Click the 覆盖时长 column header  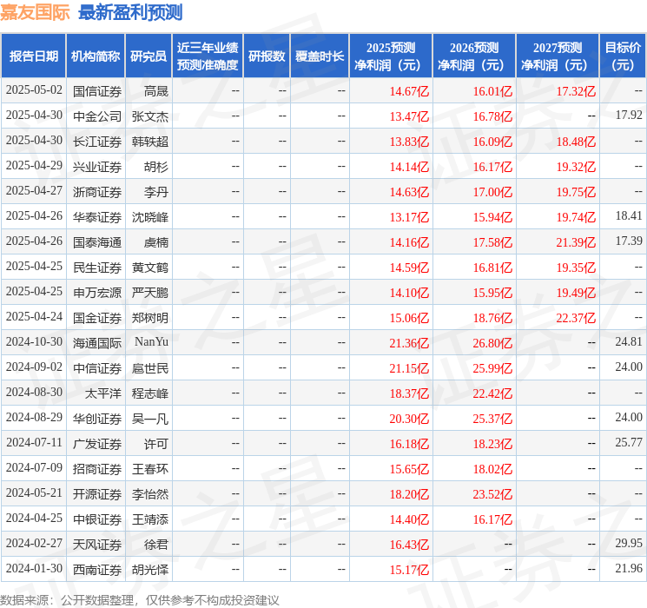(320, 56)
